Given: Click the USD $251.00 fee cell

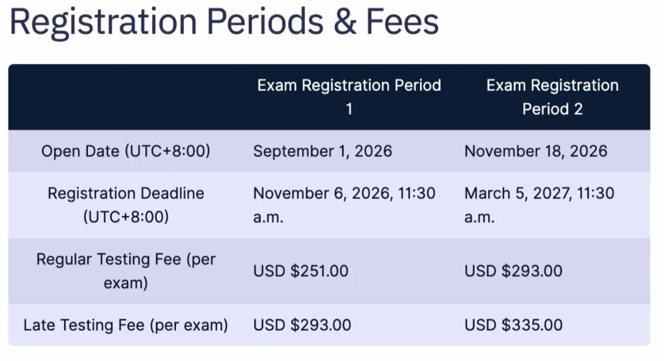Looking at the screenshot, I should pos(301,271).
